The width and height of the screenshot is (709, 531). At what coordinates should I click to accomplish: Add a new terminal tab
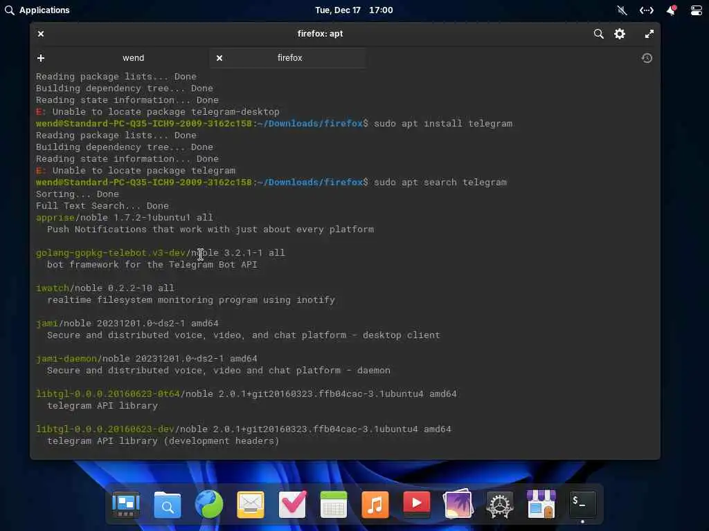coord(41,58)
